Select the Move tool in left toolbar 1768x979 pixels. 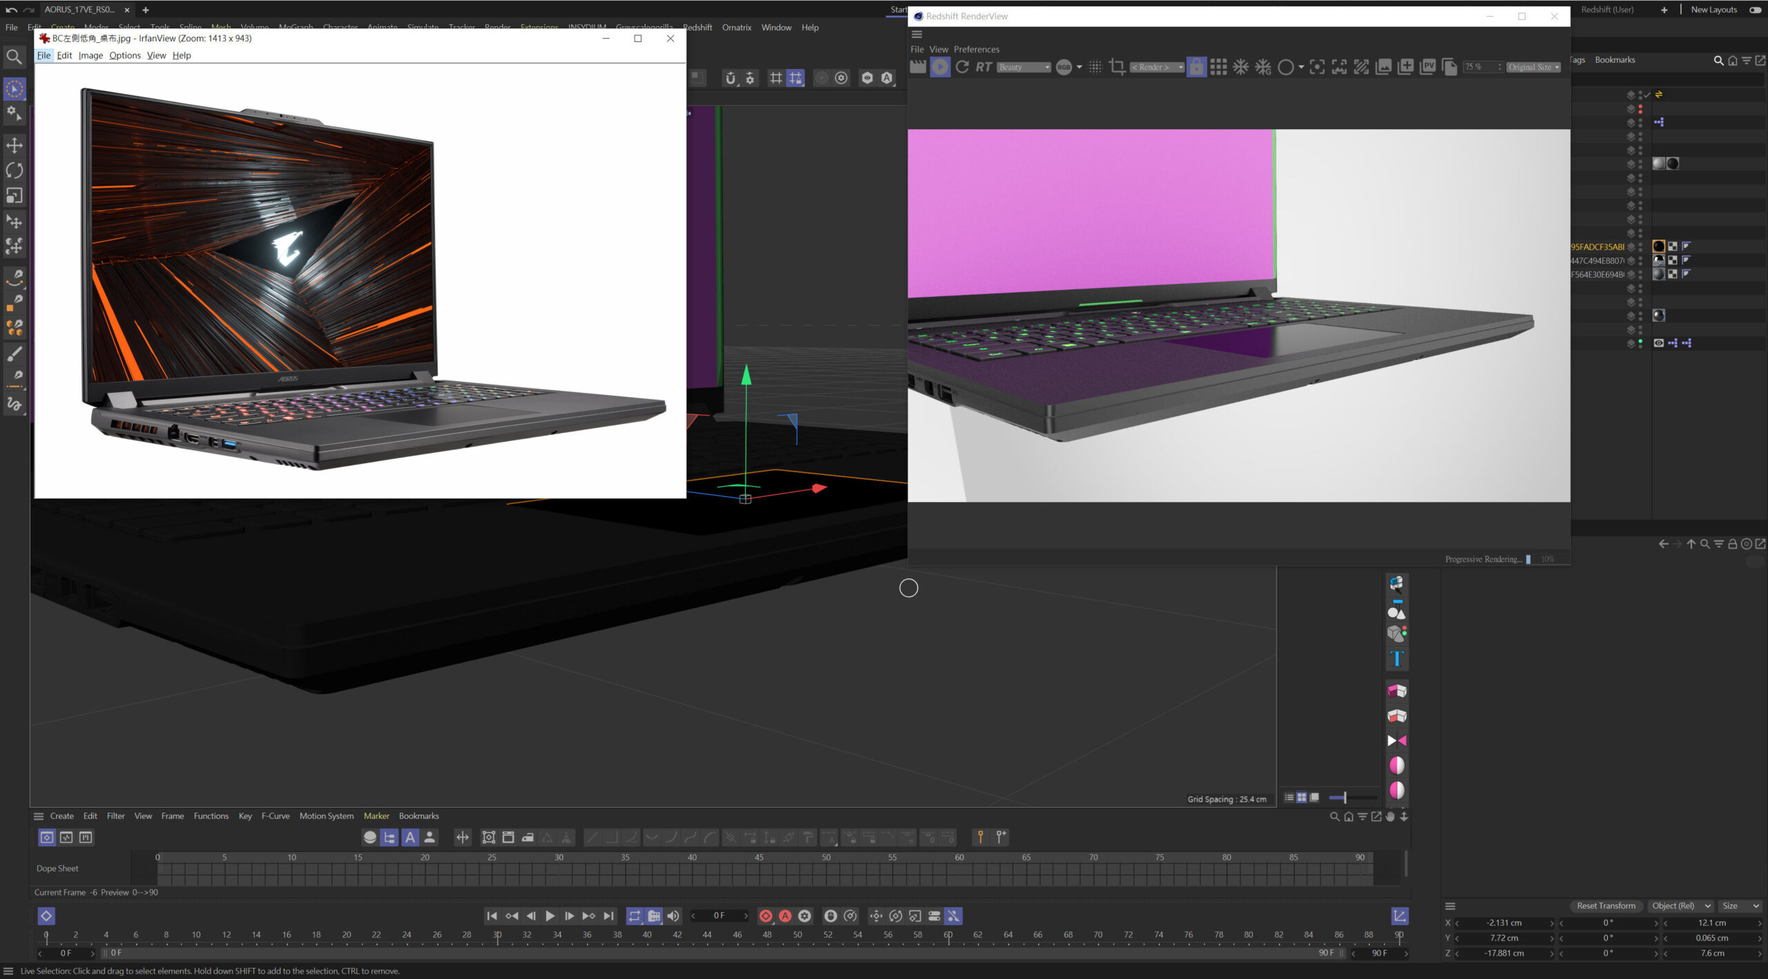click(15, 145)
